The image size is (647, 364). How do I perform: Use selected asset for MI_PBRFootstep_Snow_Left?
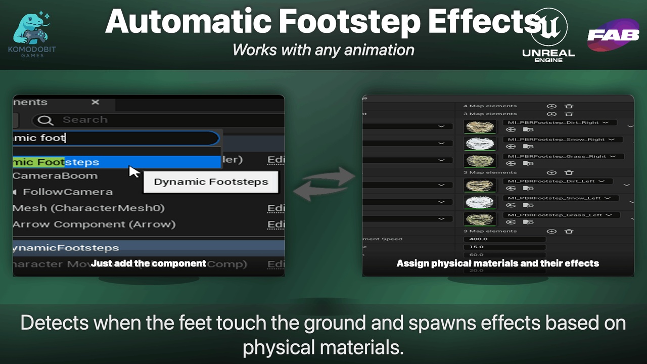click(x=511, y=205)
